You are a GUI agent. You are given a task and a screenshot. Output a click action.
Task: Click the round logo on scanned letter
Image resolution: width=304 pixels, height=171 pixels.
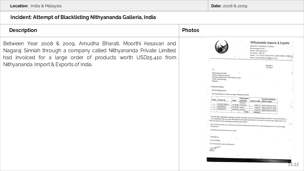coord(222,47)
